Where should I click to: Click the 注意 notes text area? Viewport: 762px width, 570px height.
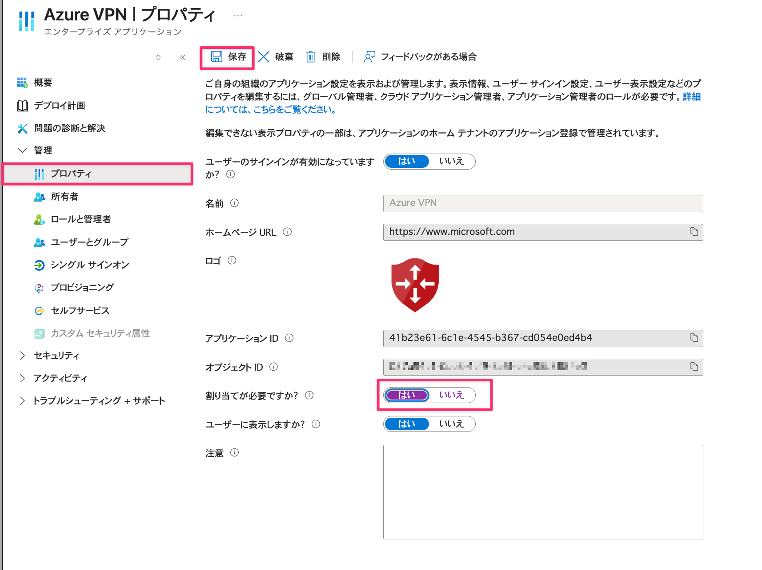[543, 492]
